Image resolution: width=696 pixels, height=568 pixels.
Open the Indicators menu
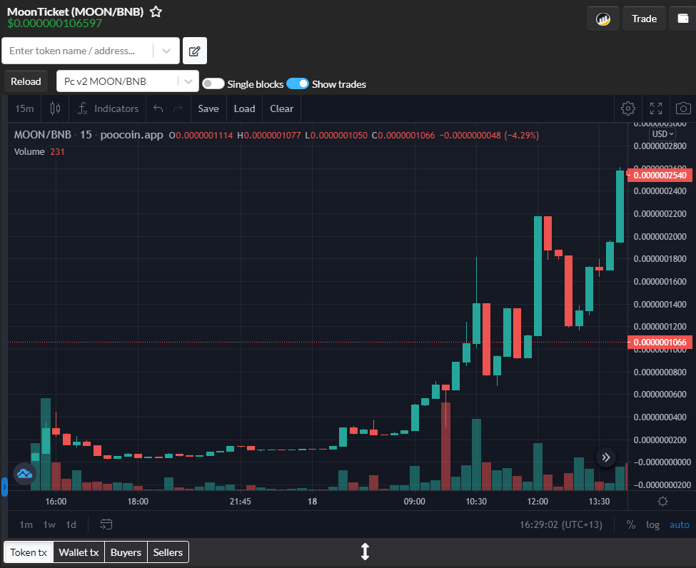(x=108, y=108)
